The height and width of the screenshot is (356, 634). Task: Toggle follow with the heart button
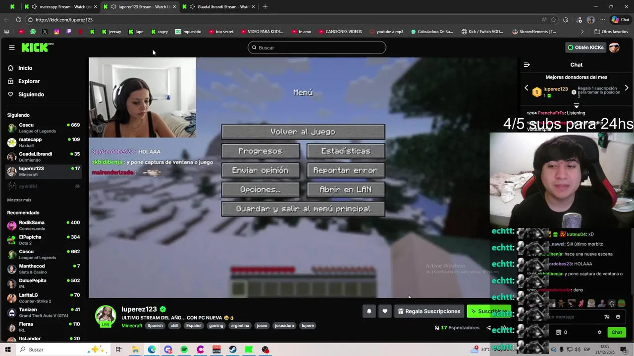(x=385, y=311)
